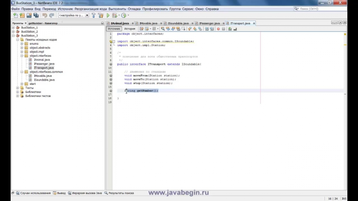Screen dimensions: 358x201
Task: Expand the BusStation_1 project node
Action: tap(14, 28)
